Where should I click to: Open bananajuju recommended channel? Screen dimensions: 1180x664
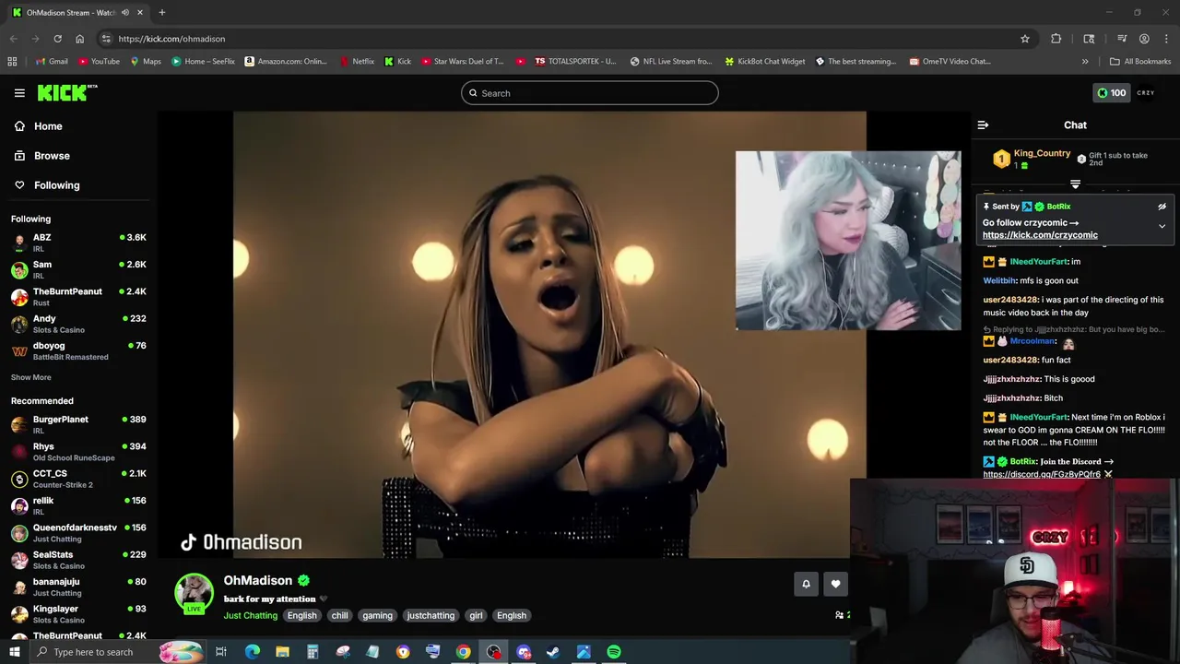(x=77, y=587)
